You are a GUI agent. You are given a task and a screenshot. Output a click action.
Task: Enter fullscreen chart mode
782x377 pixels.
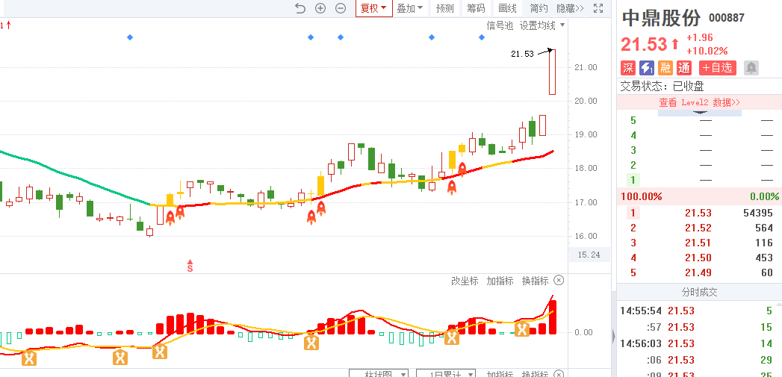point(598,8)
